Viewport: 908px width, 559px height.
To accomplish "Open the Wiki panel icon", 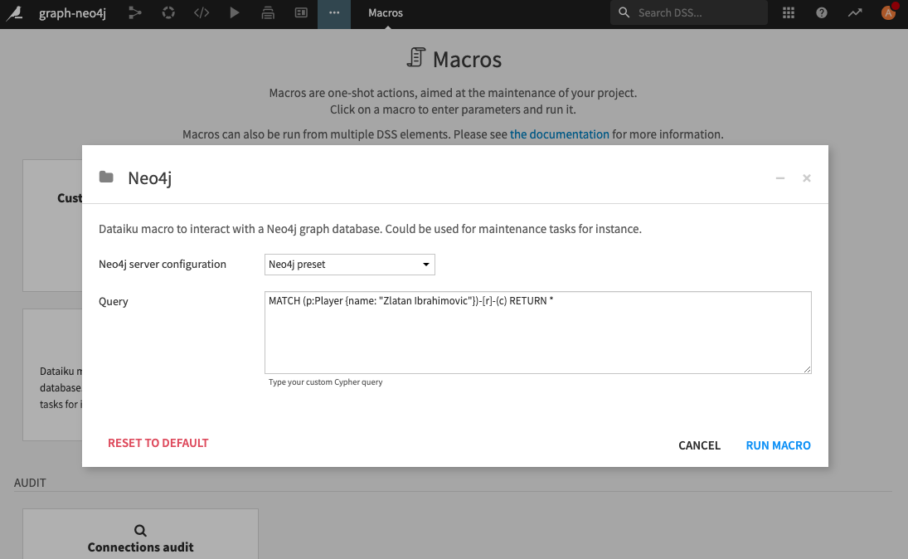I will click(301, 12).
